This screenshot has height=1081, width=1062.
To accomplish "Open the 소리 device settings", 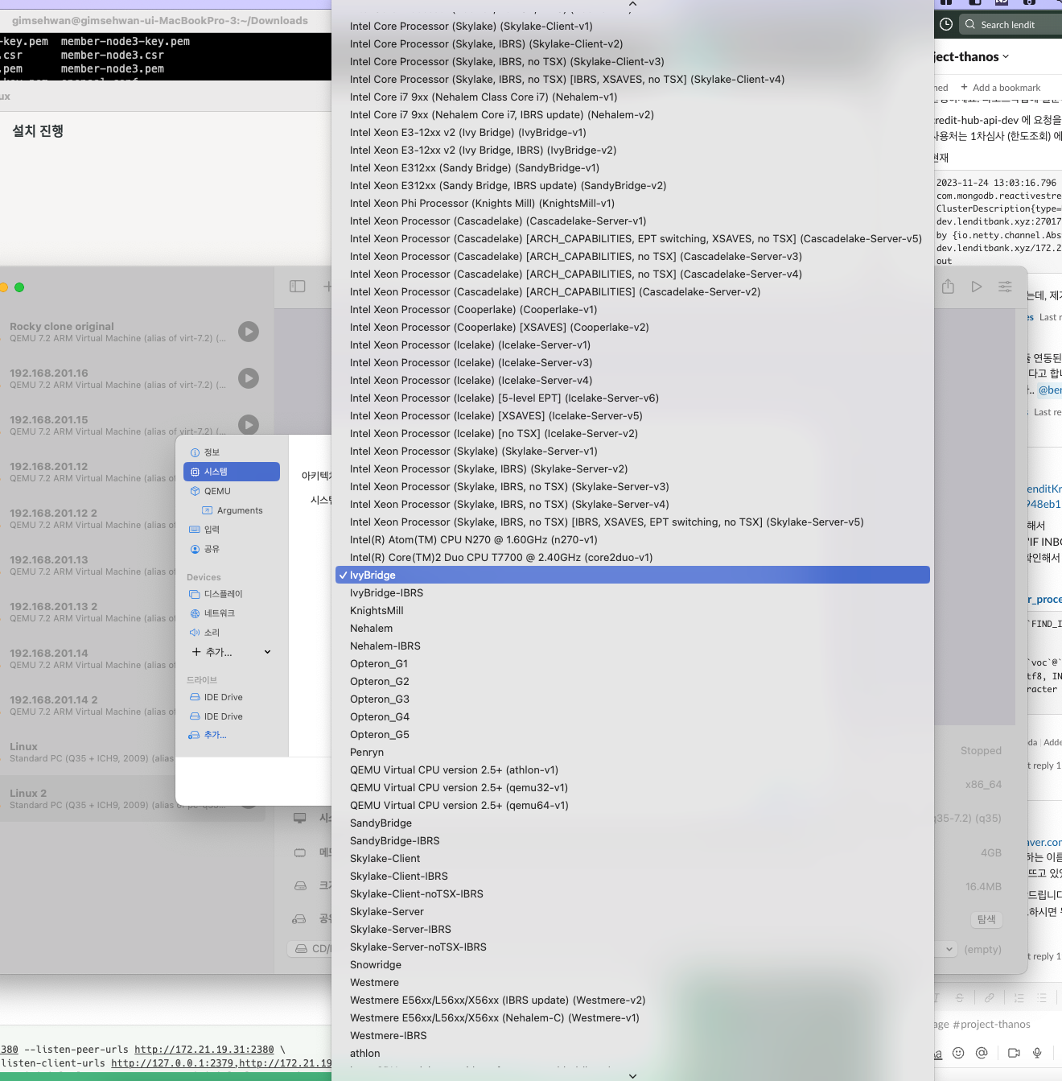I will point(232,633).
